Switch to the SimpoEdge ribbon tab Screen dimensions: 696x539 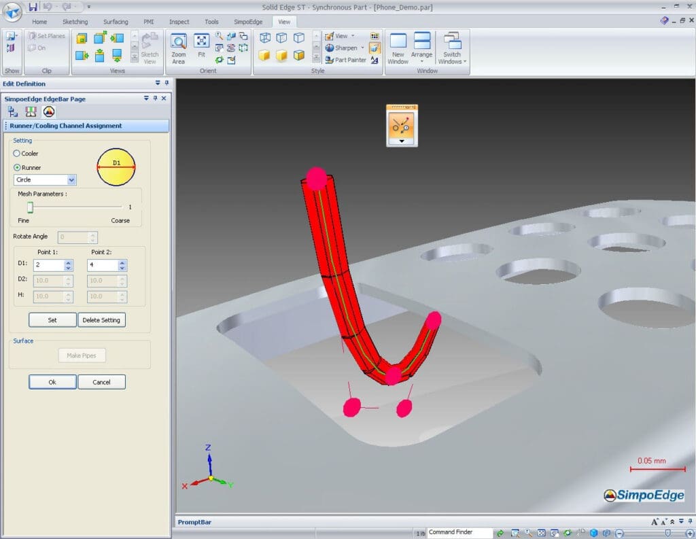point(247,22)
